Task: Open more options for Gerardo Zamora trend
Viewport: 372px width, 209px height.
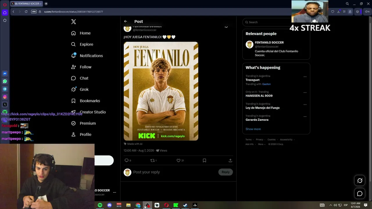Action: pos(305,117)
